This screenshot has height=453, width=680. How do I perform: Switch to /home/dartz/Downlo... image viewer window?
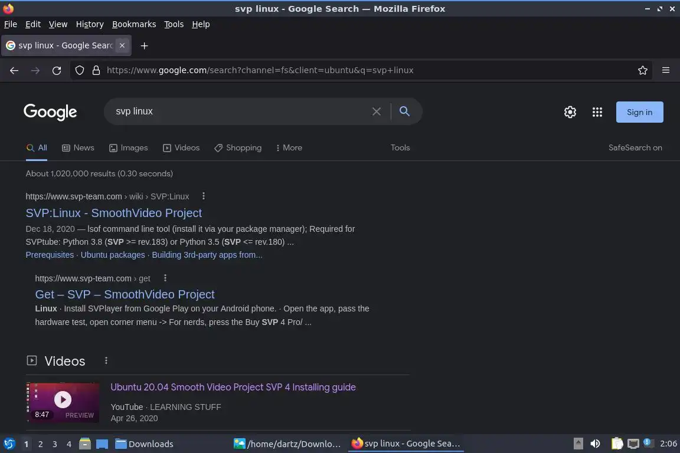click(287, 444)
